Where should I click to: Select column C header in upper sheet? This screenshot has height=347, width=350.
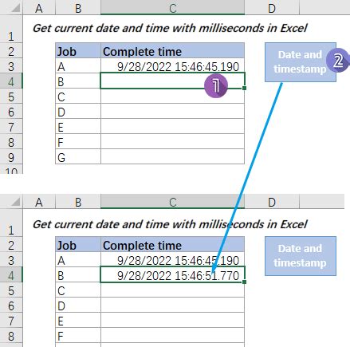click(x=172, y=8)
